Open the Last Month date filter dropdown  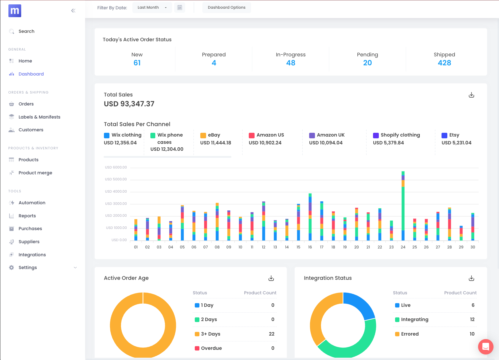click(x=152, y=8)
